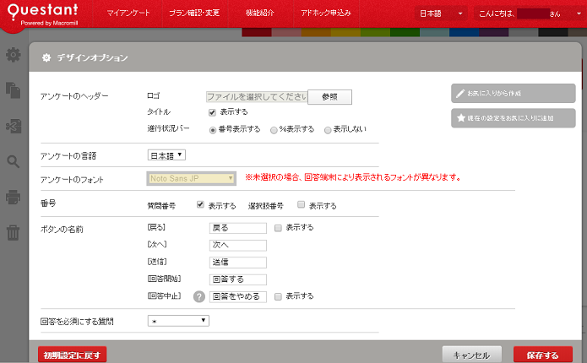Click the キャンセル button
587x363 pixels.
pyautogui.click(x=472, y=355)
